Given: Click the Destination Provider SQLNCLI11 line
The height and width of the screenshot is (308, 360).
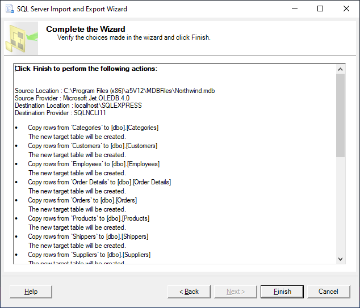Looking at the screenshot, I should tap(60, 113).
